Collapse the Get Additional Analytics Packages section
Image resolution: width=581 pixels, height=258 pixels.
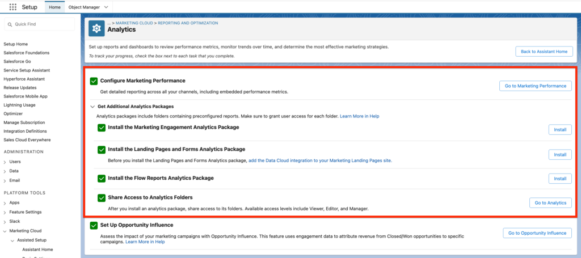coord(92,107)
